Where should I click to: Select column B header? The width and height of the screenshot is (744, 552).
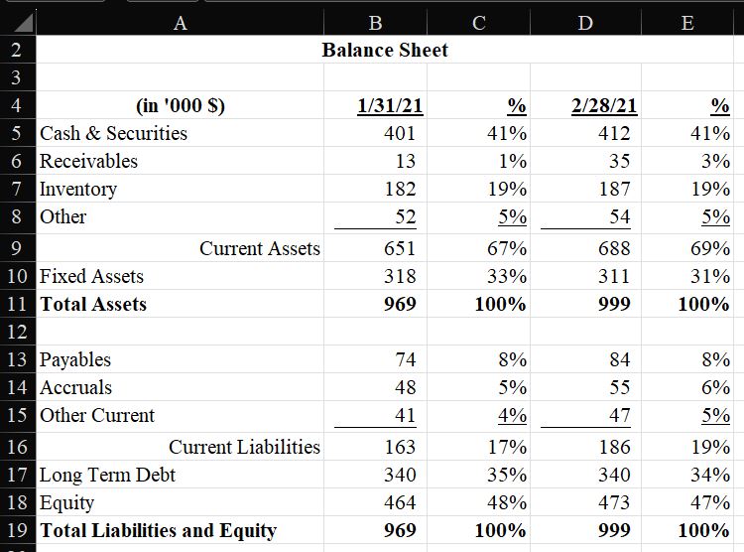click(375, 22)
